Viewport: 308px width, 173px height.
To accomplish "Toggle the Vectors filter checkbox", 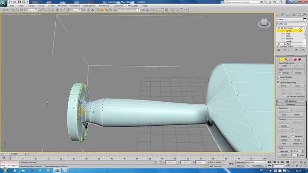I will 293,73.
